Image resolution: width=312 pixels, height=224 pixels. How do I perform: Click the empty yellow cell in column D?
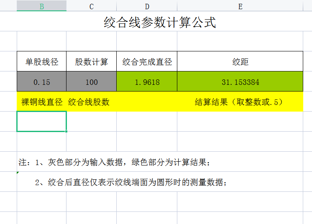(147, 102)
